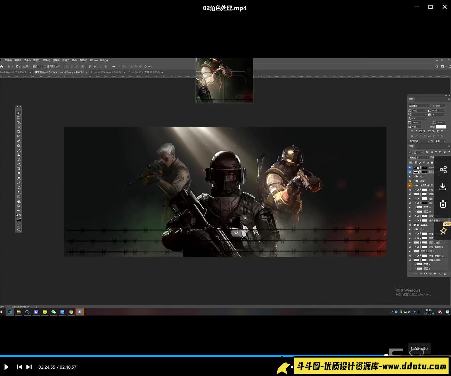The height and width of the screenshot is (376, 451).
Task: Select the Gradient tool in toolbox
Action: 19,169
